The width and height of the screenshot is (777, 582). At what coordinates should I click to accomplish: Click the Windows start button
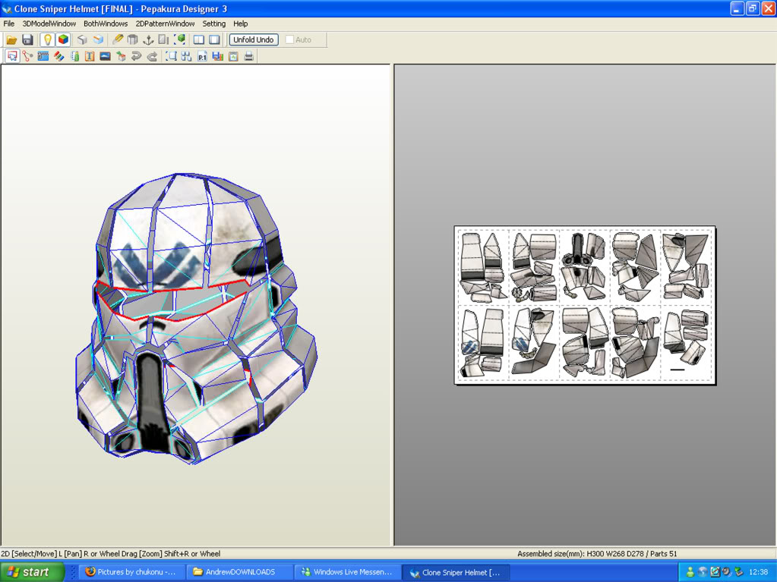(x=32, y=571)
